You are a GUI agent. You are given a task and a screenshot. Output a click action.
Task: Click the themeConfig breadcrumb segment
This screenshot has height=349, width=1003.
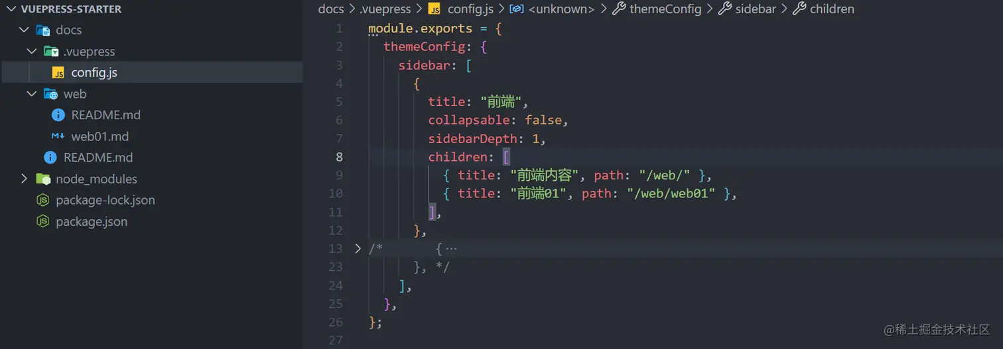tap(665, 9)
